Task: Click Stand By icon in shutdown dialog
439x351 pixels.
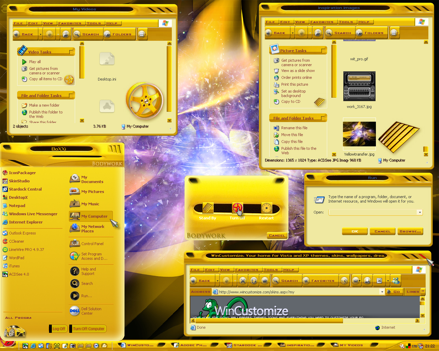Action: [x=208, y=207]
